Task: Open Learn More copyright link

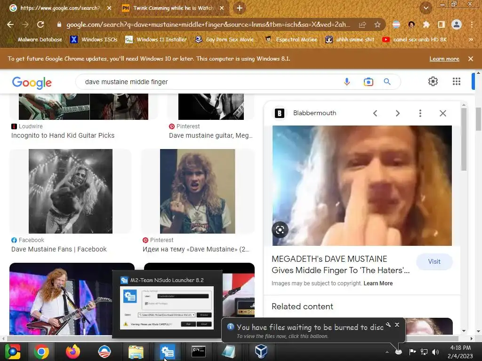Action: (378, 283)
